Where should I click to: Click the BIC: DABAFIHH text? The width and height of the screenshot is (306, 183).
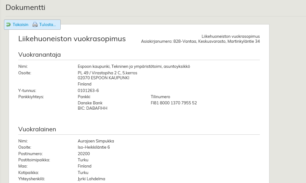pos(92,108)
